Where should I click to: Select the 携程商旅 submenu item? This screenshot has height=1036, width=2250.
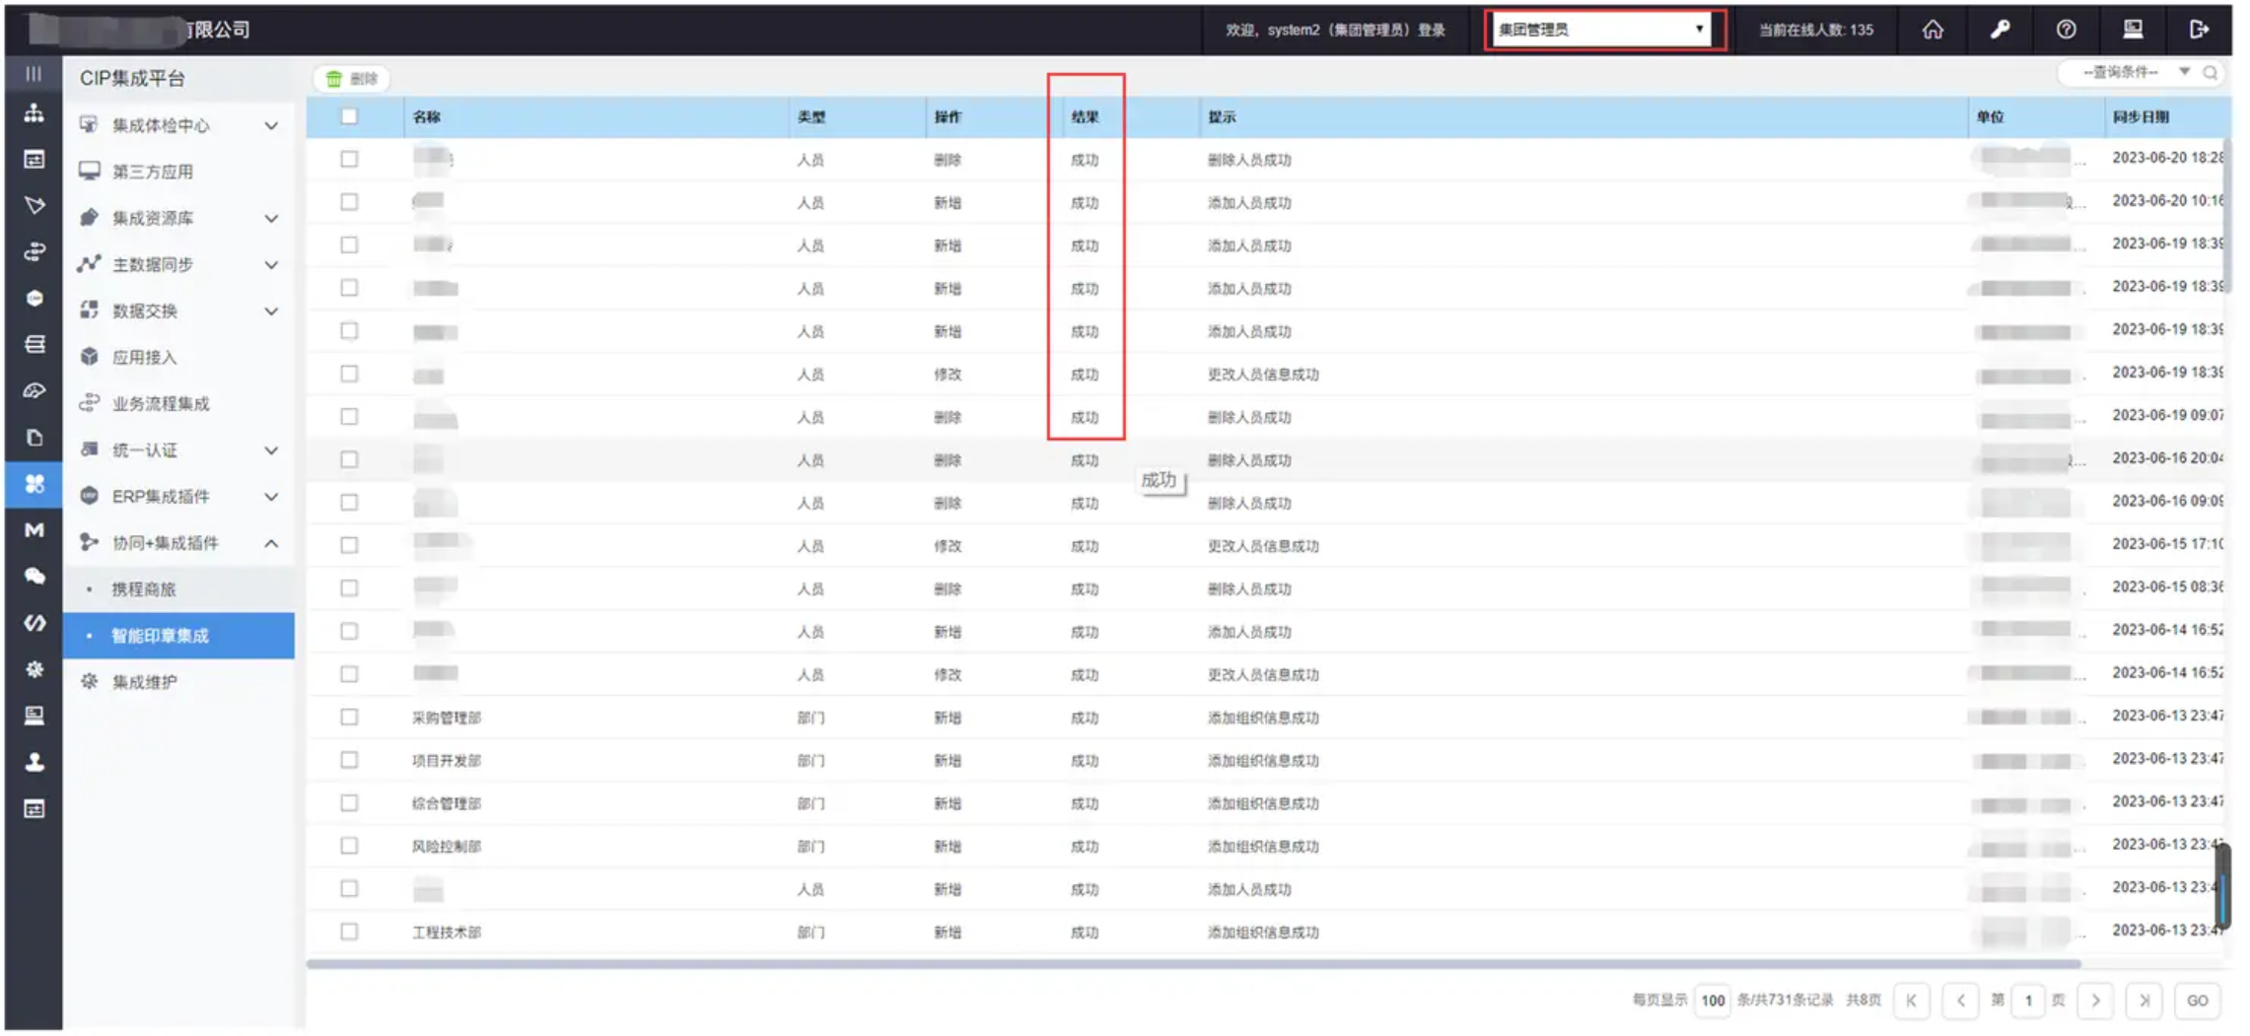click(178, 589)
